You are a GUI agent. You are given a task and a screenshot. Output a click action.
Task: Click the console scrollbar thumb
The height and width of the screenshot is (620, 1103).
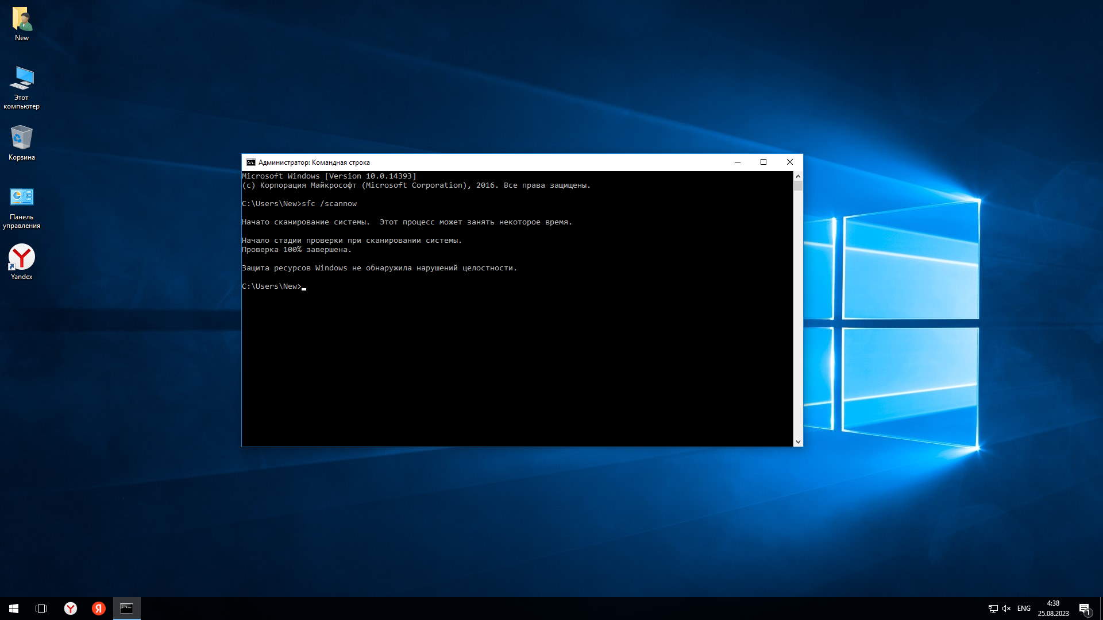point(798,186)
